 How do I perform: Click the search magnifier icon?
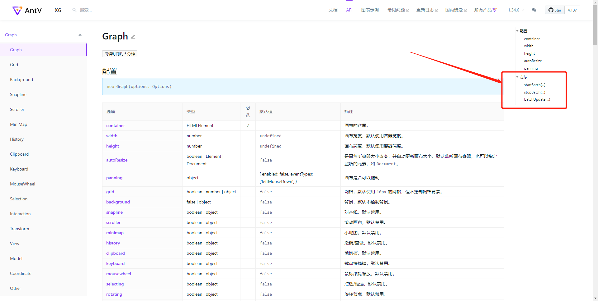coord(74,10)
